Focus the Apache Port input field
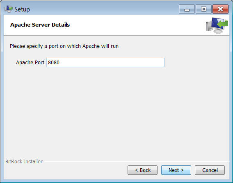Image resolution: width=233 pixels, height=183 pixels. point(105,63)
